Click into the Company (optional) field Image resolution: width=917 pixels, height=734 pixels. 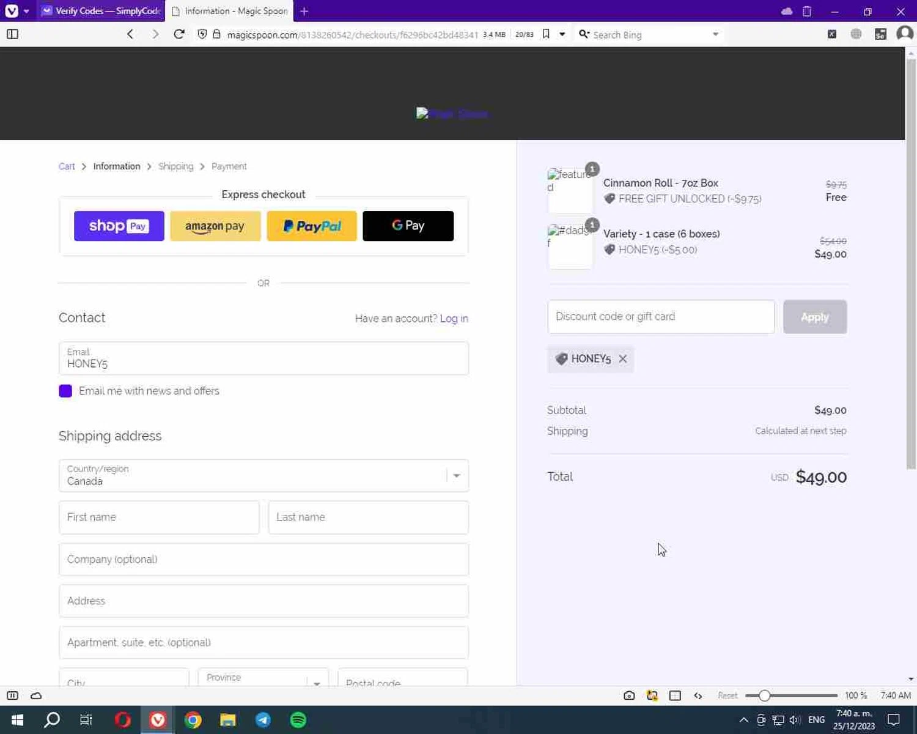pos(263,560)
